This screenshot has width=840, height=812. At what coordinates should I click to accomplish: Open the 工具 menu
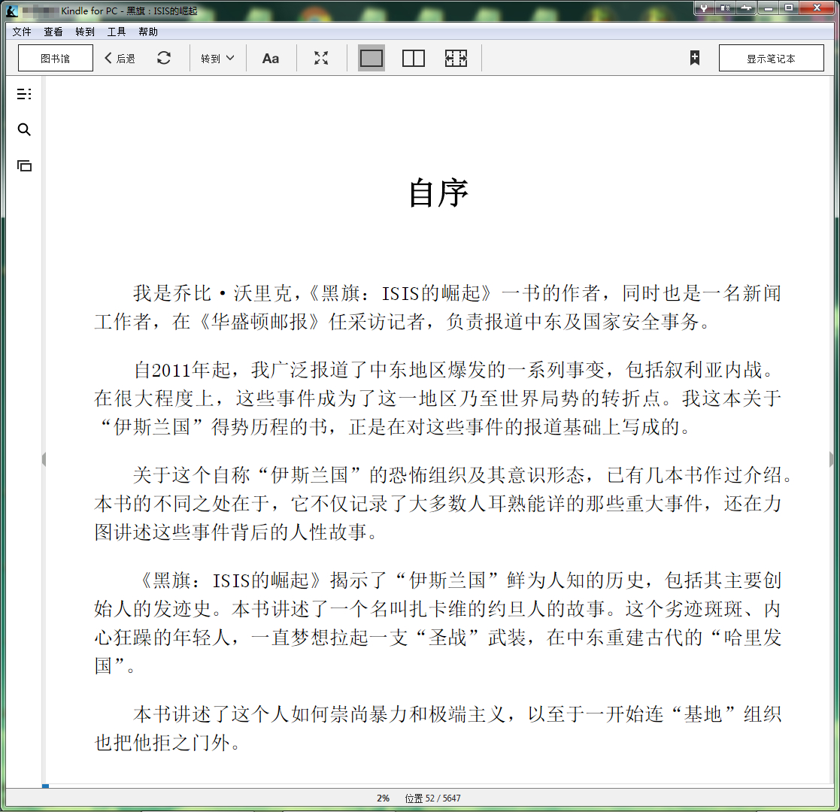point(117,32)
